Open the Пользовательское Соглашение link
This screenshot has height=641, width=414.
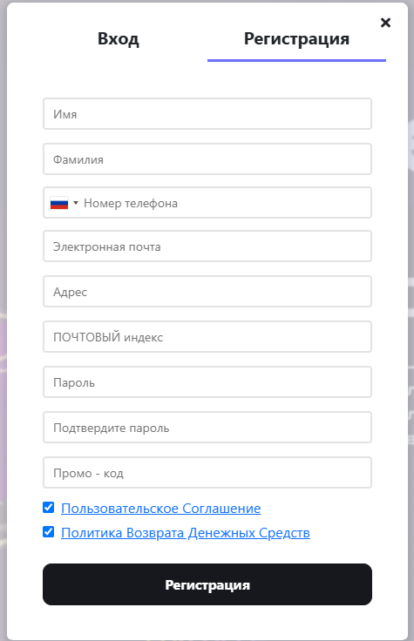coord(160,508)
